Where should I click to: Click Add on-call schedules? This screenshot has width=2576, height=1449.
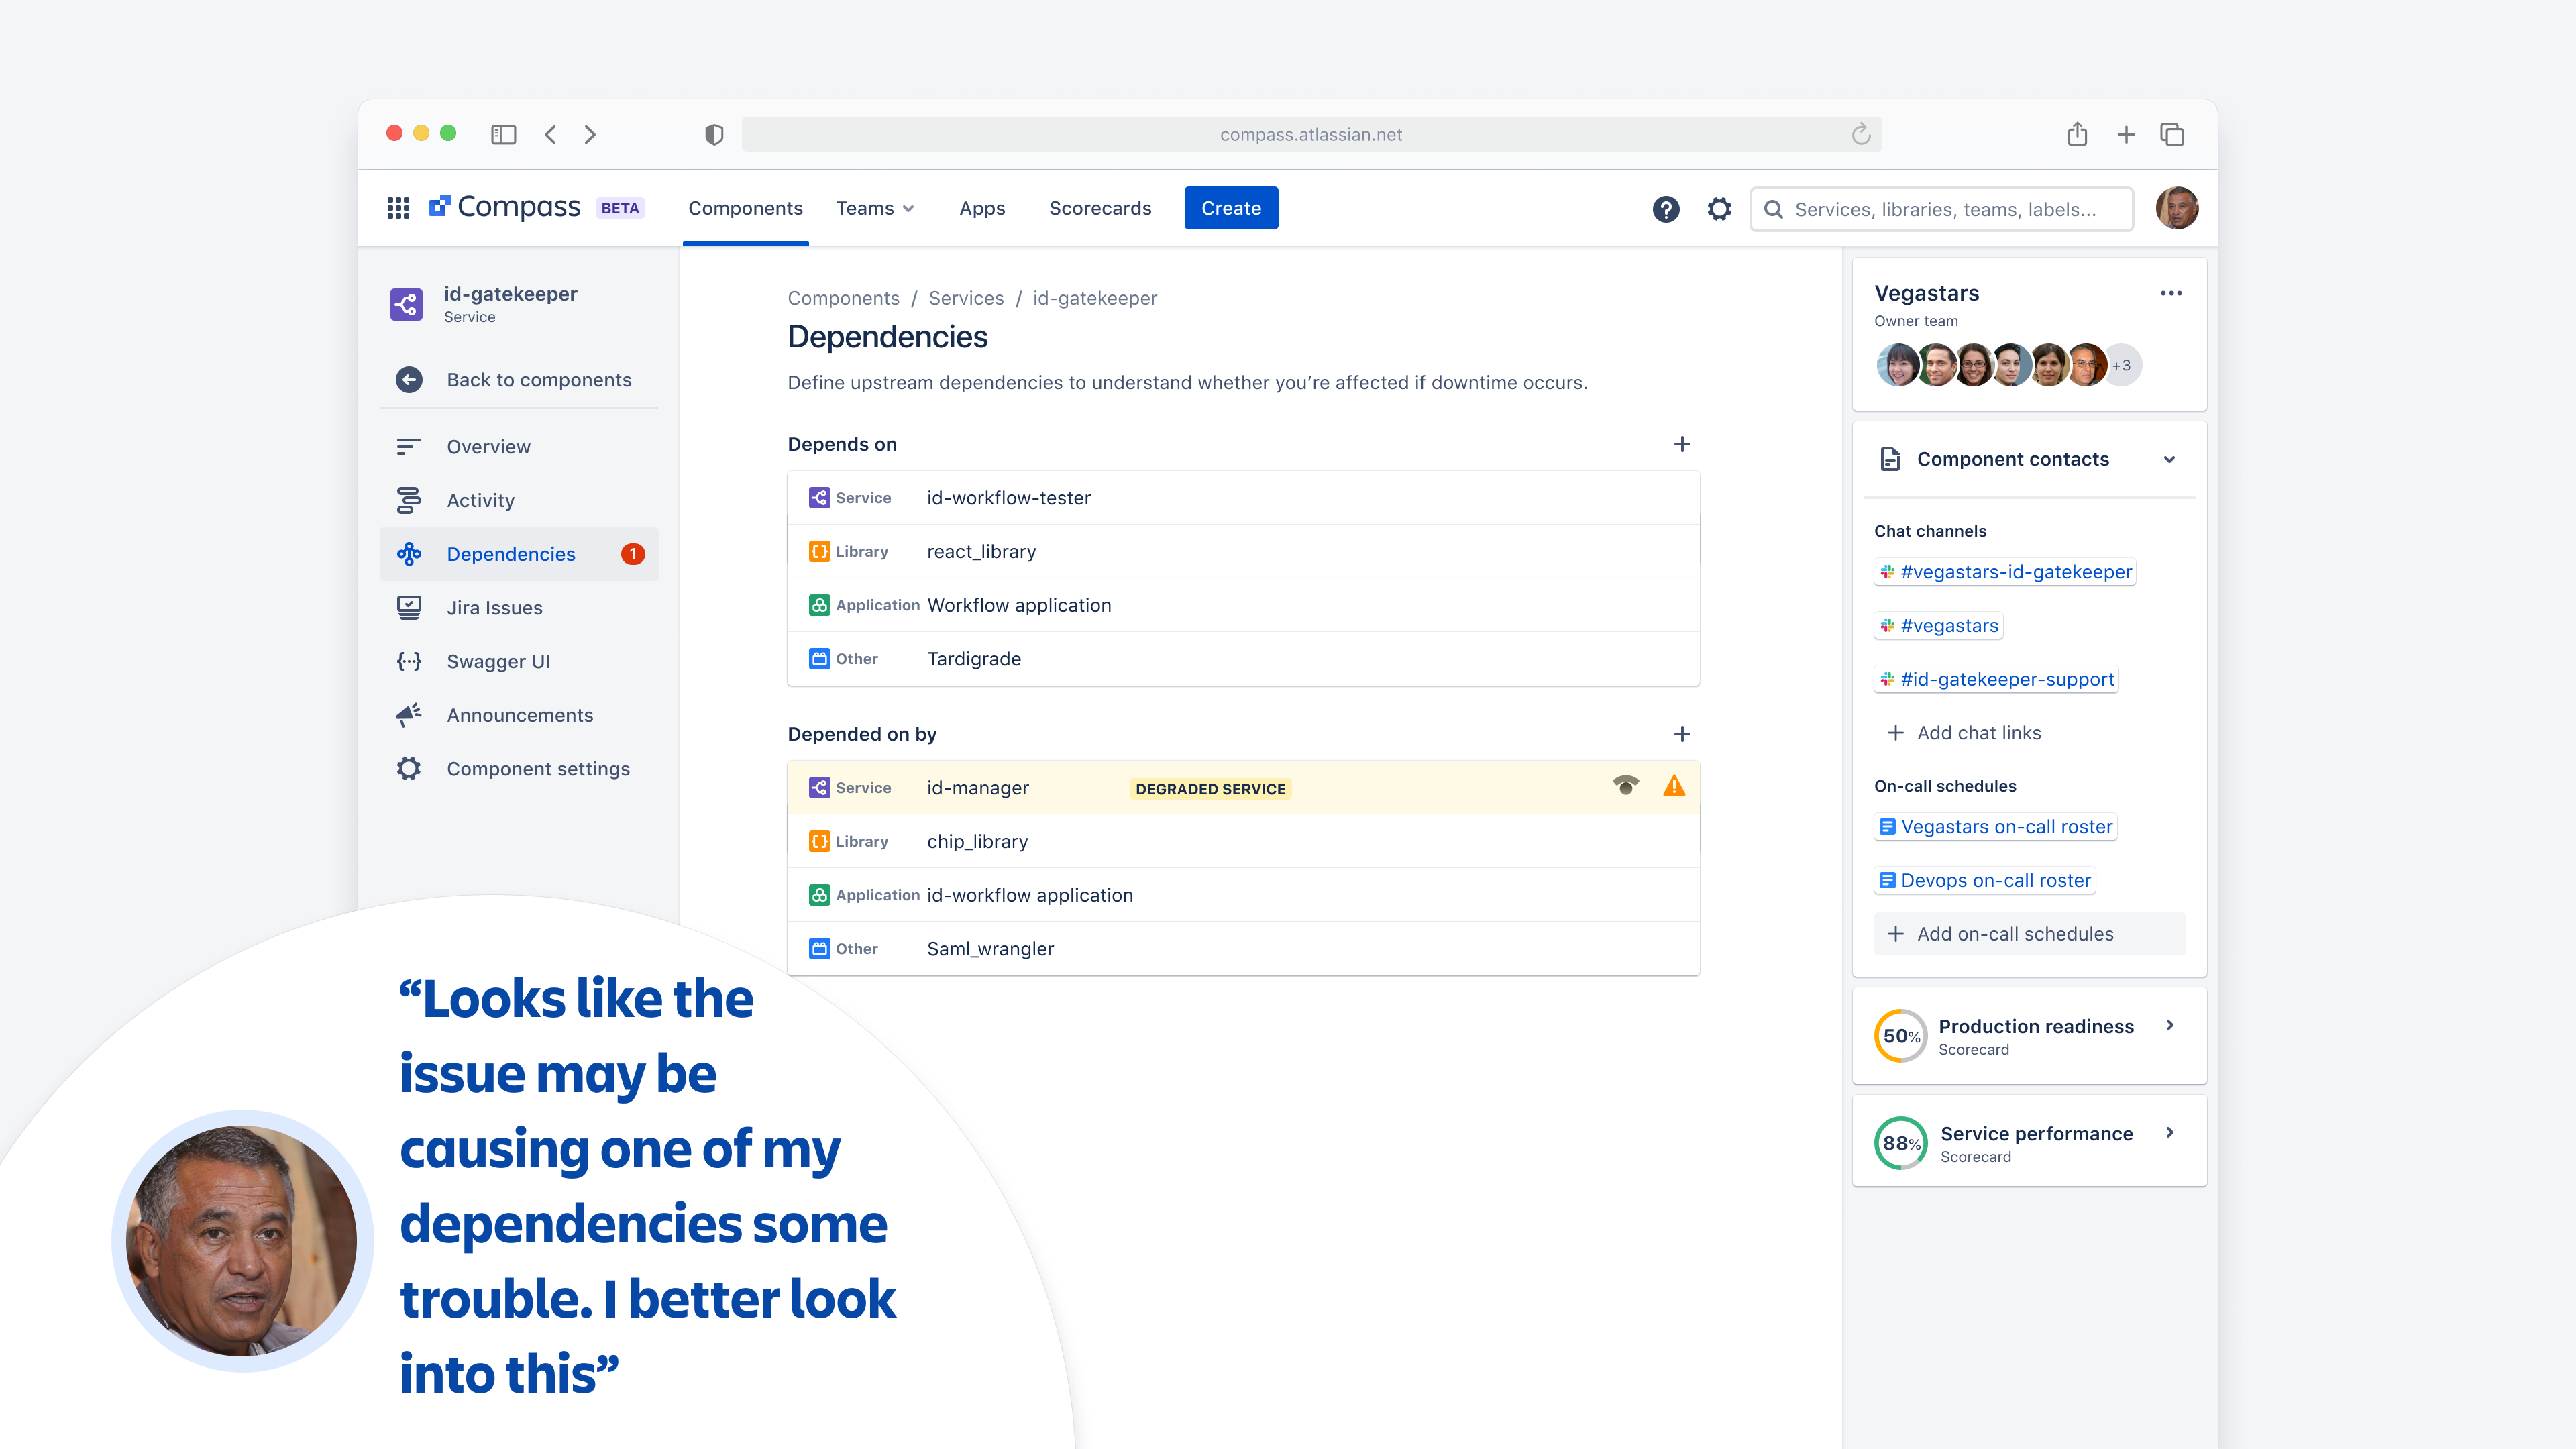click(x=2029, y=934)
